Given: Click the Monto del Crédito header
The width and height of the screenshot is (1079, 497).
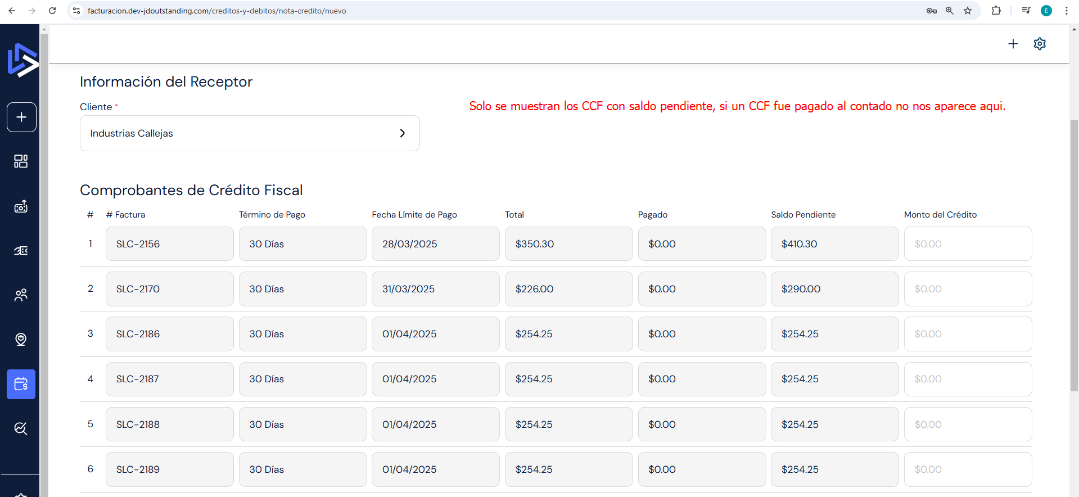Looking at the screenshot, I should tap(940, 215).
